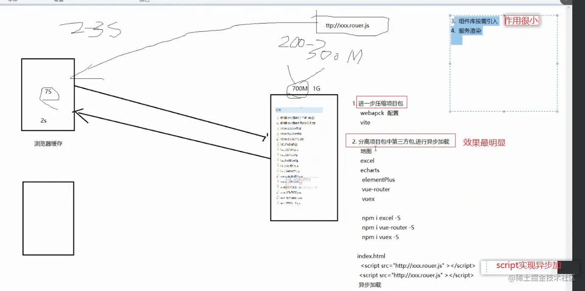Screen dimensions: 585x291
Task: Click the 'vuex' list entry
Action: click(368, 199)
